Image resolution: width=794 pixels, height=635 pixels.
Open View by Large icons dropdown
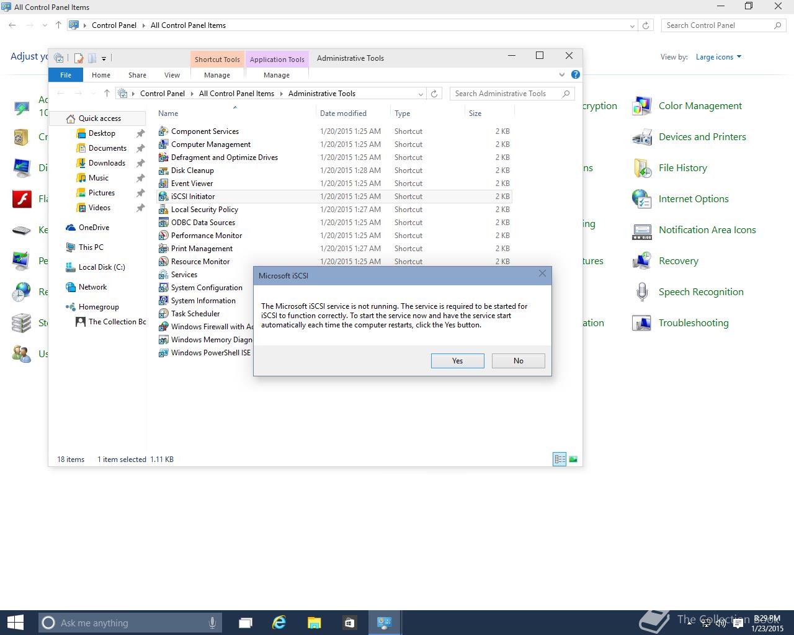(x=718, y=57)
